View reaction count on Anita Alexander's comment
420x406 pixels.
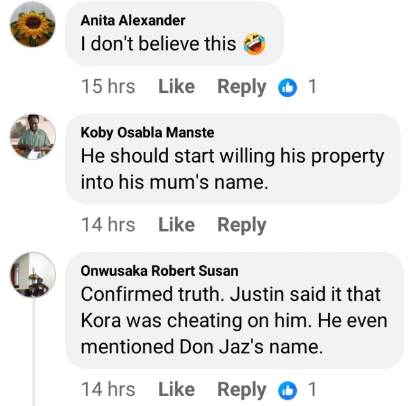coord(312,87)
